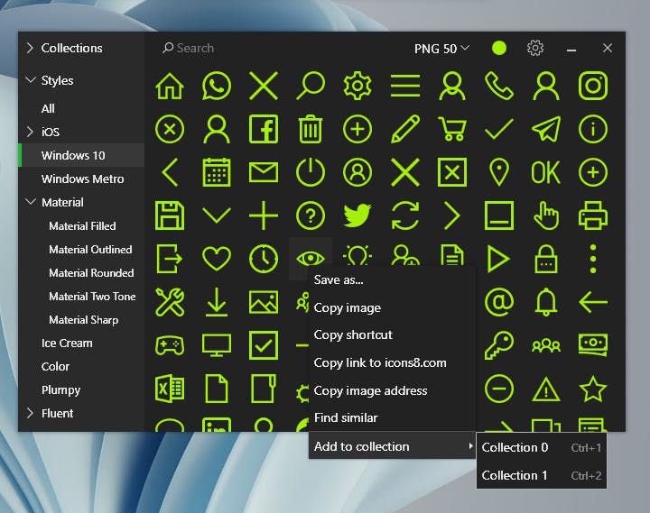Add icon to Collection 0
This screenshot has height=513, width=650.
pyautogui.click(x=542, y=447)
